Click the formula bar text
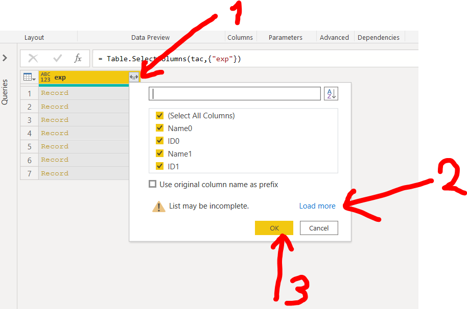Image resolution: width=467 pixels, height=309 pixels. pos(169,59)
